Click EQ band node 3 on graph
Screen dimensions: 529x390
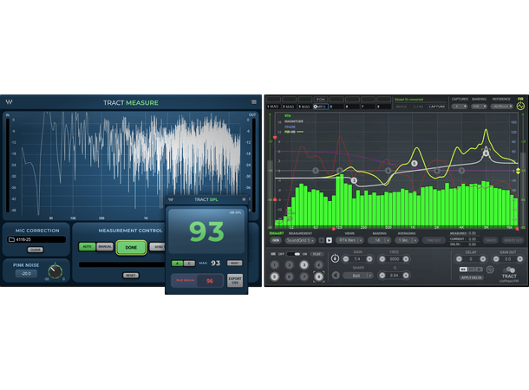click(354, 180)
